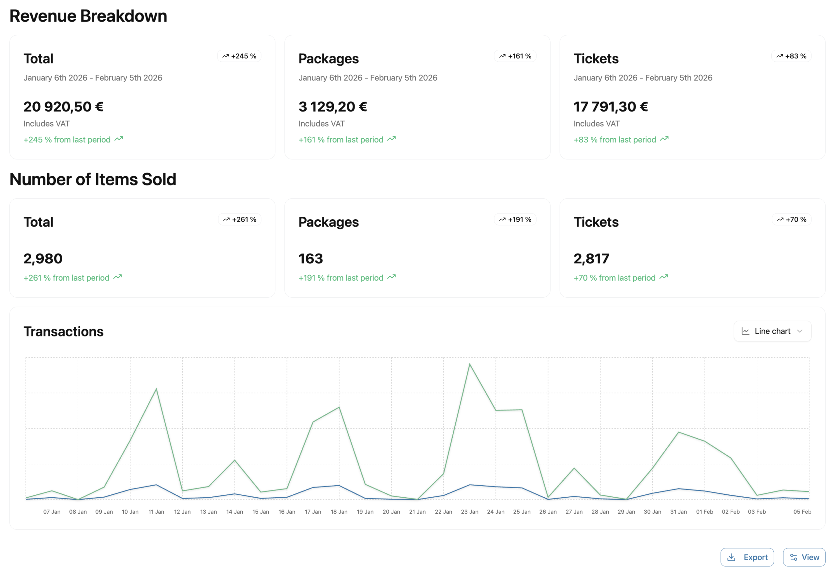The image size is (835, 575).
Task: Select the 23 Jan peak on the green line
Action: click(x=470, y=364)
